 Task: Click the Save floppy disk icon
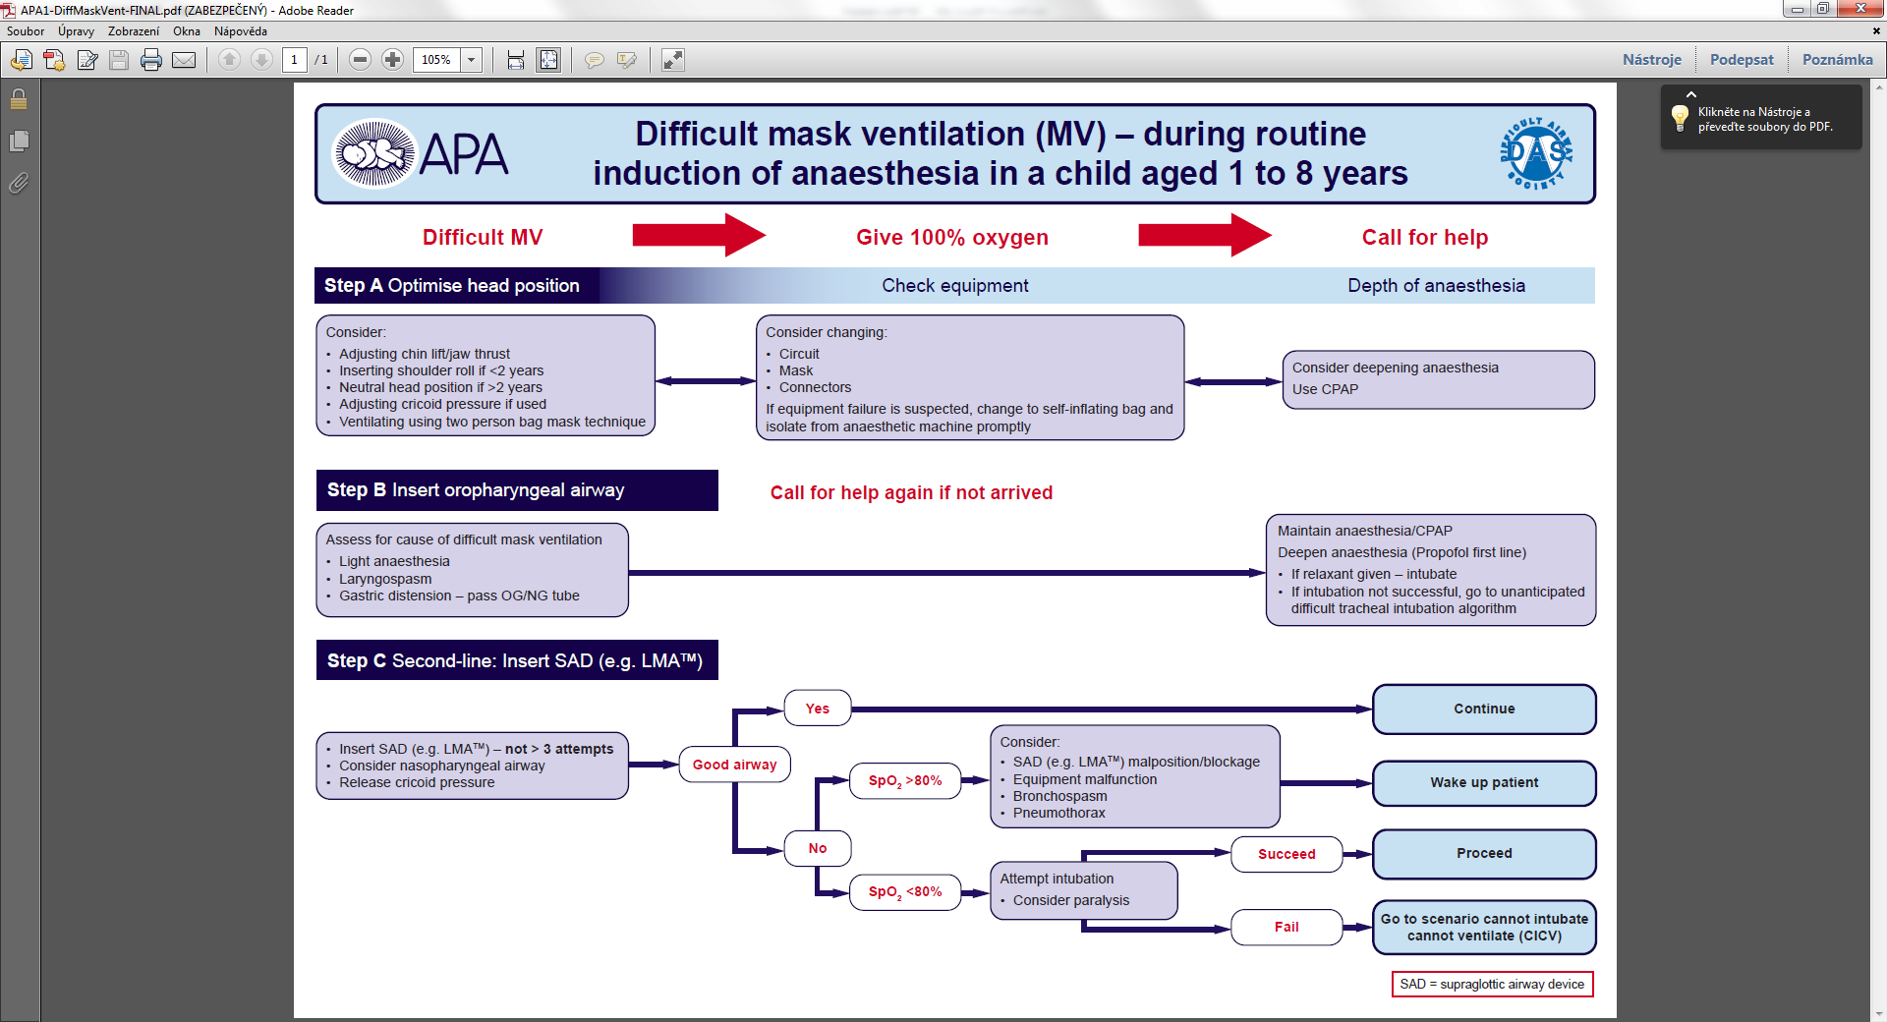(x=119, y=60)
